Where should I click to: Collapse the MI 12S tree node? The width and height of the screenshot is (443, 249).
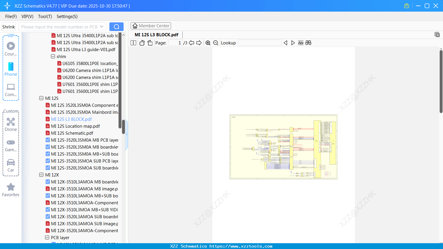41,98
